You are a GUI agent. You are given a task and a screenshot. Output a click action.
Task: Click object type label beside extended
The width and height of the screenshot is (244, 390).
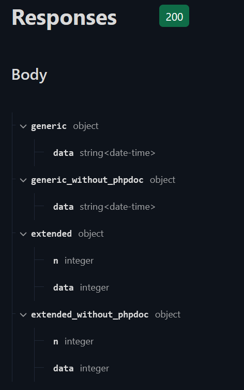pyautogui.click(x=91, y=234)
